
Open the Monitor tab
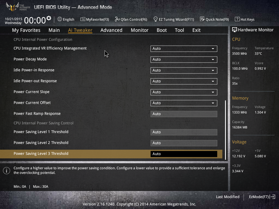139,30
